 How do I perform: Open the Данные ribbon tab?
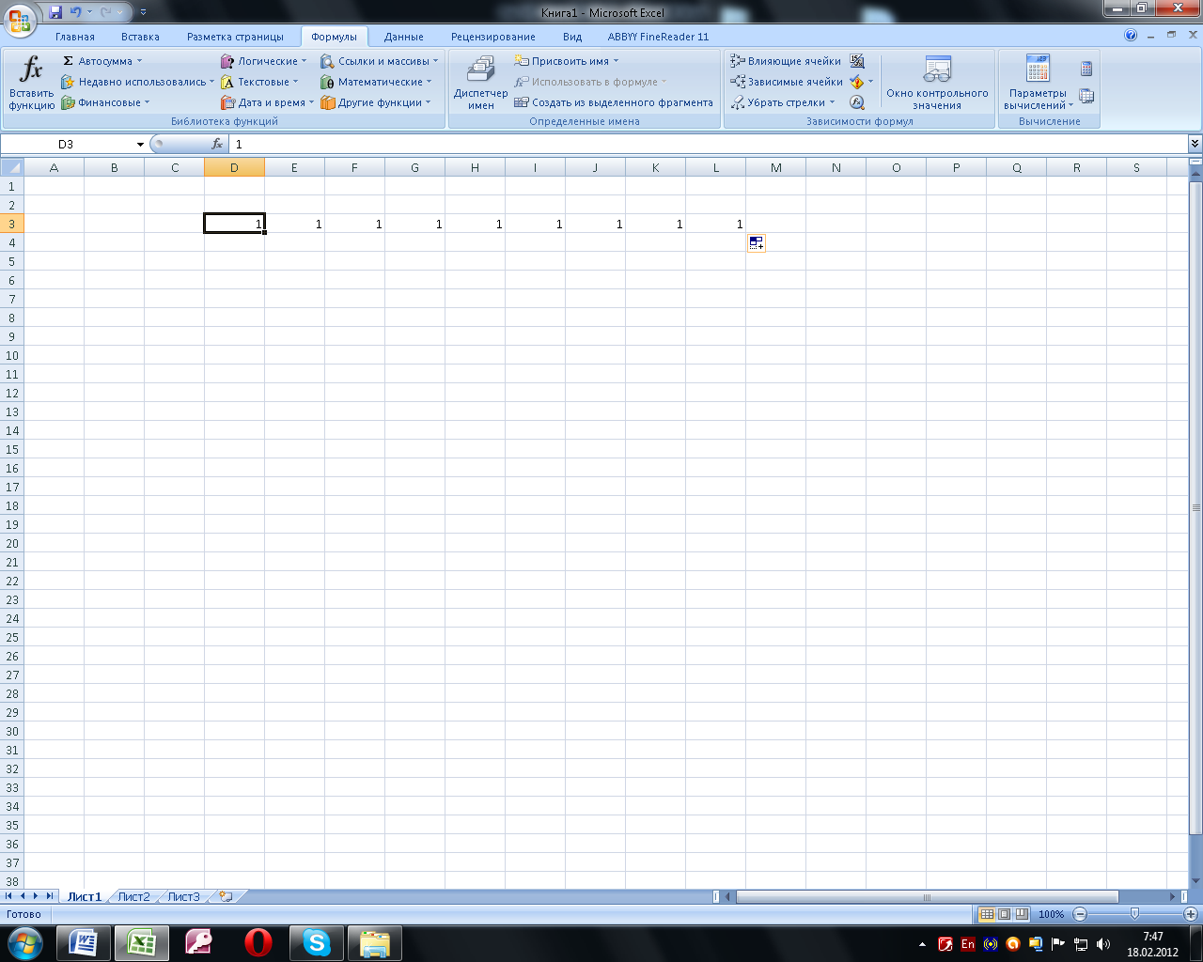pyautogui.click(x=404, y=37)
